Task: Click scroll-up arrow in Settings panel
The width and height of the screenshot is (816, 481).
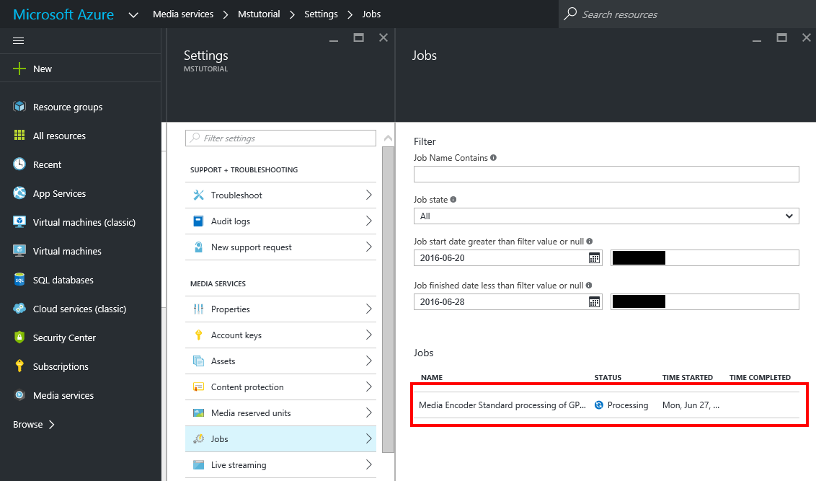Action: [389, 138]
